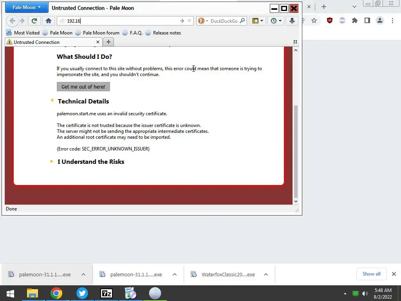Open the Bookmarks star menu button

(x=257, y=21)
